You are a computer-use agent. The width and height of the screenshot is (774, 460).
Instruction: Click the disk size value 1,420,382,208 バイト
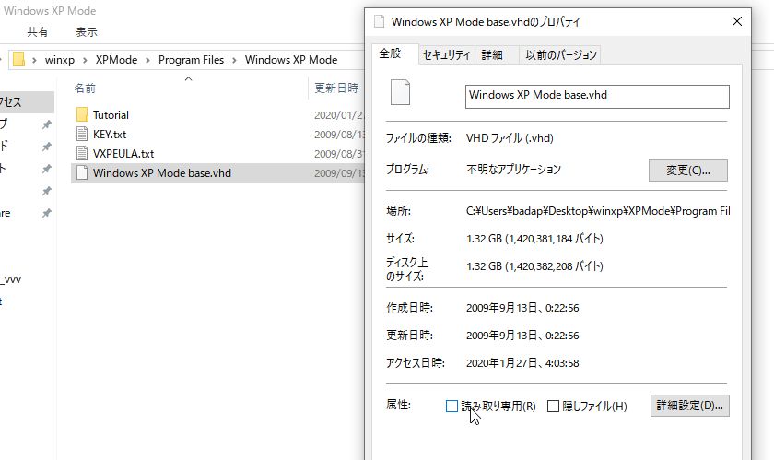pos(534,266)
